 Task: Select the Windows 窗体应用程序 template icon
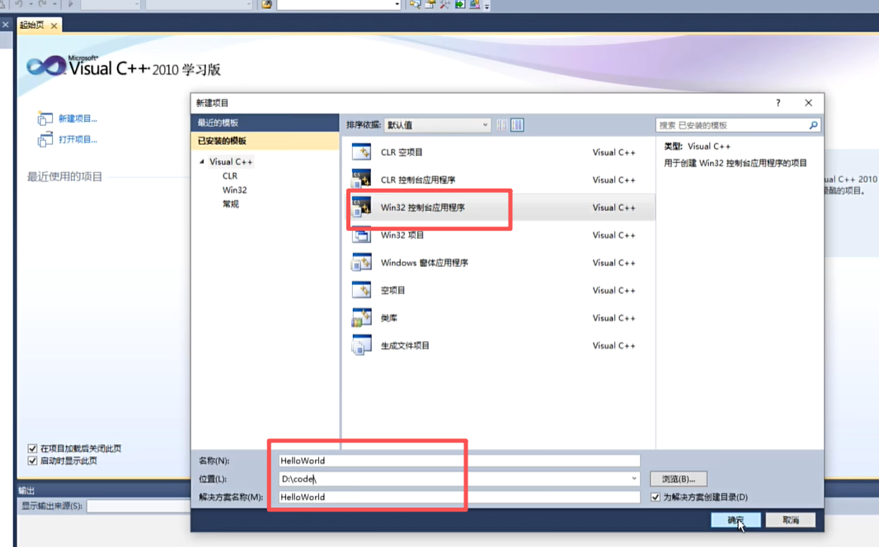(x=362, y=262)
